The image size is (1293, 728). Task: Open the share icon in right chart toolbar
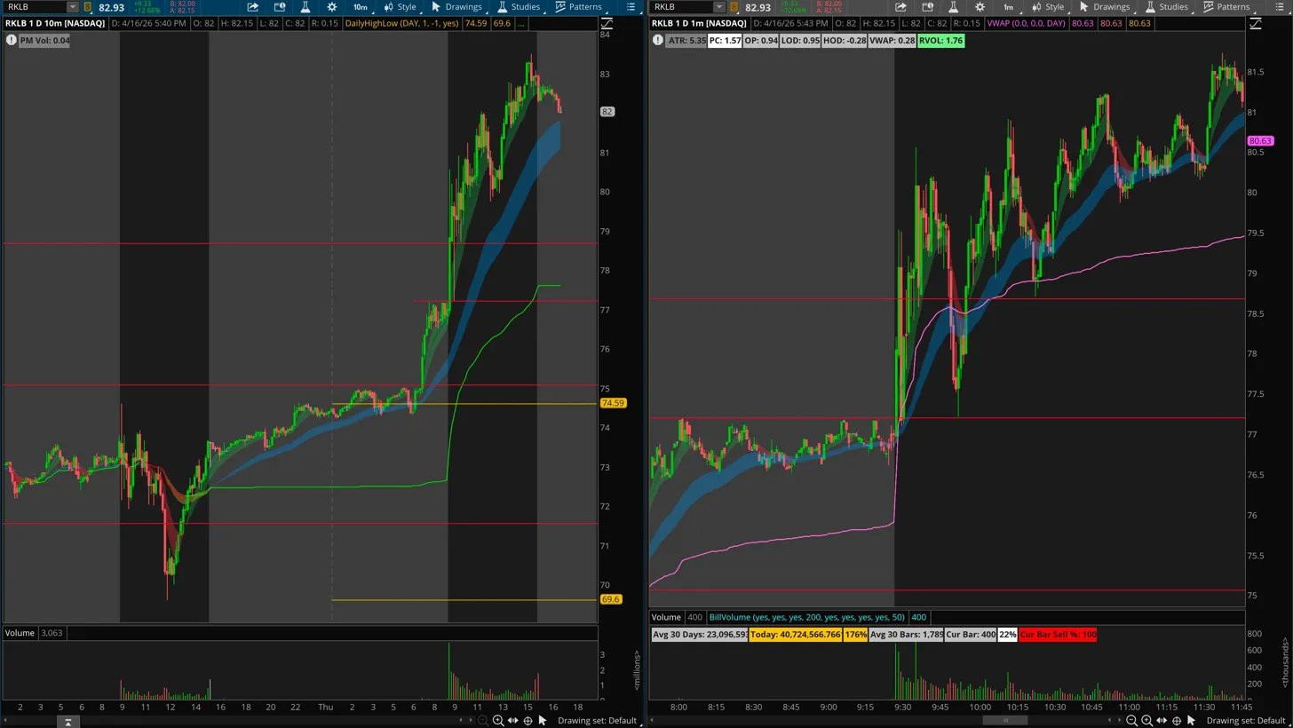click(900, 7)
